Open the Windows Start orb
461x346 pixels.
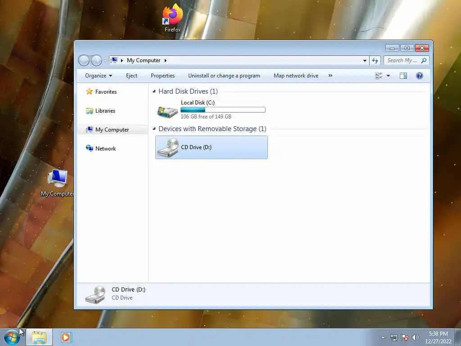coord(12,337)
